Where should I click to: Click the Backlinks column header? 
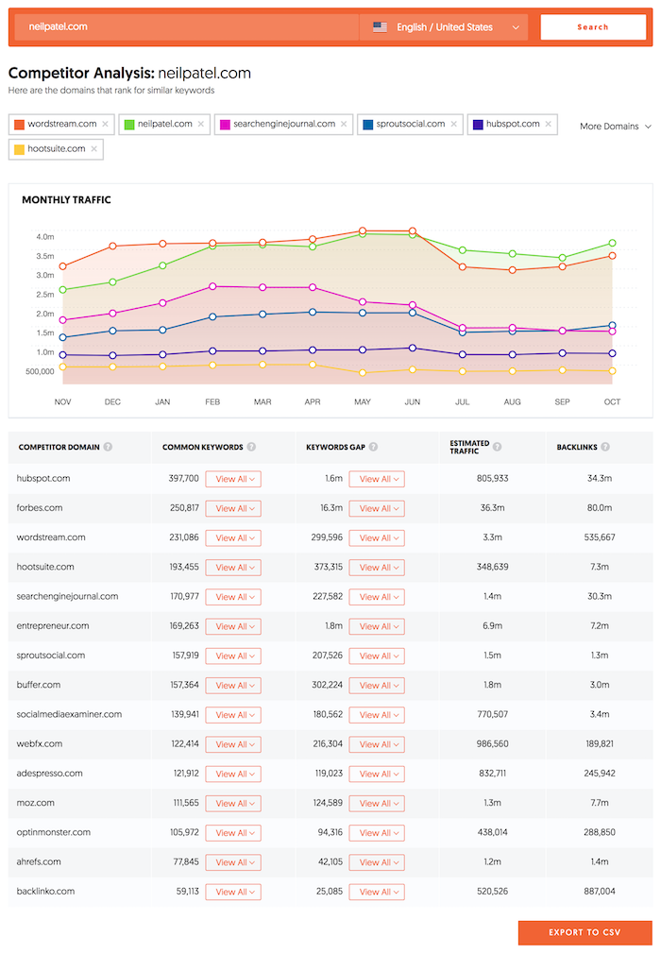pos(577,447)
